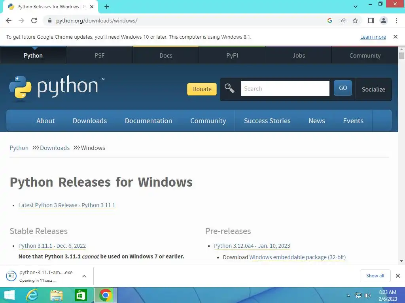Open the PyPI top navigation tab
Viewport: 405px width, 303px height.
point(232,55)
